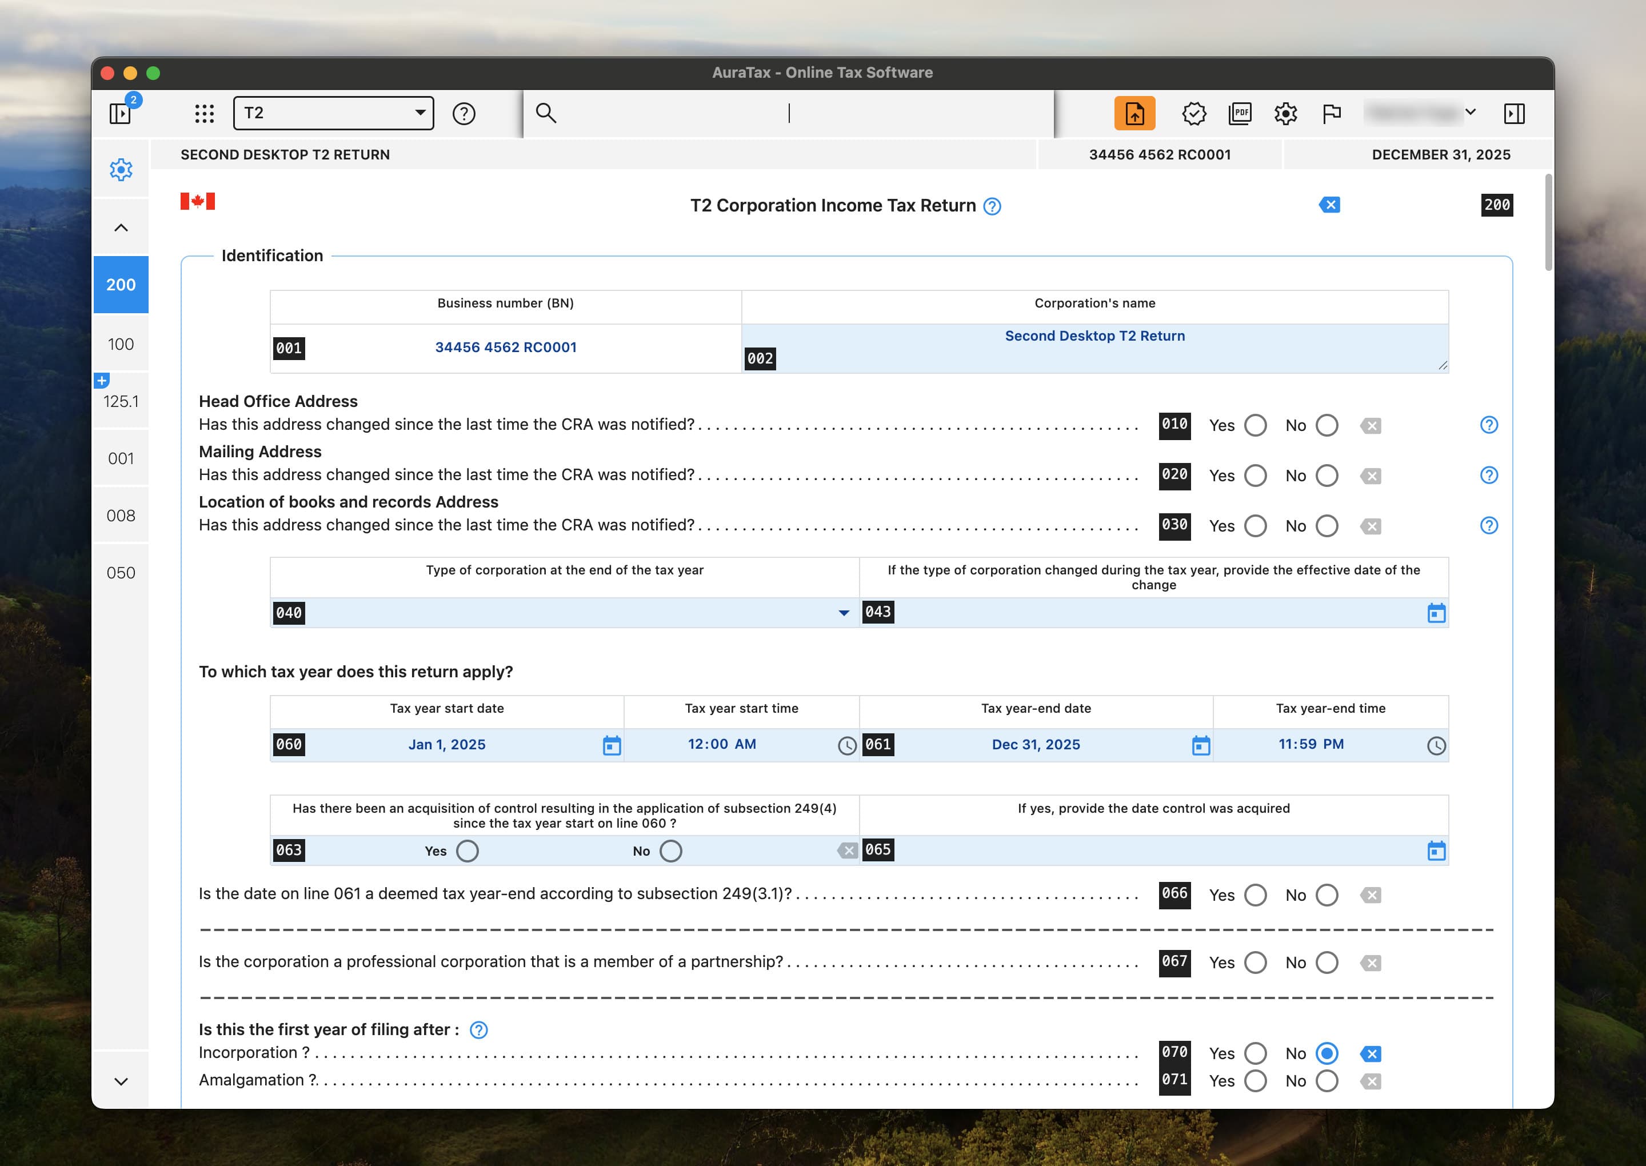
Task: Open help icon beside T2 Corporation title
Action: pos(992,207)
